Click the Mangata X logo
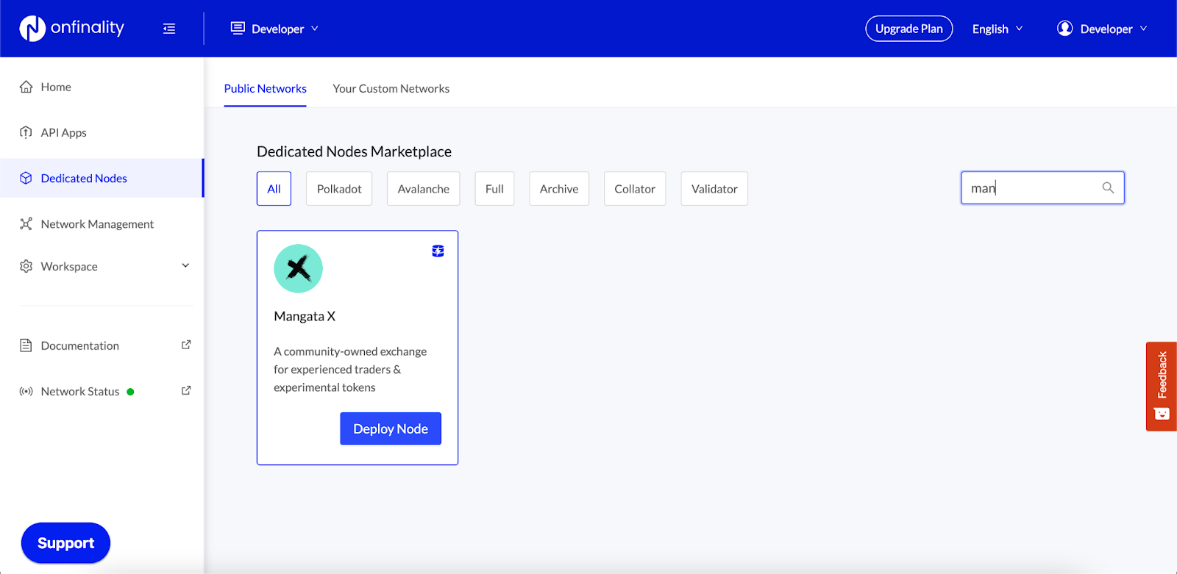 [x=298, y=268]
